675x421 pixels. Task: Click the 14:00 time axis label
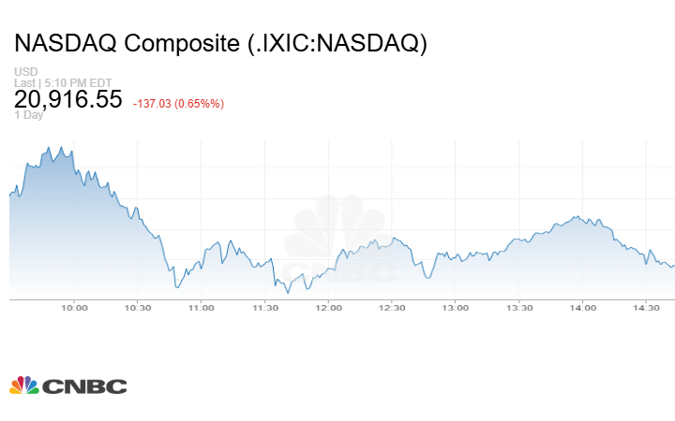point(583,307)
